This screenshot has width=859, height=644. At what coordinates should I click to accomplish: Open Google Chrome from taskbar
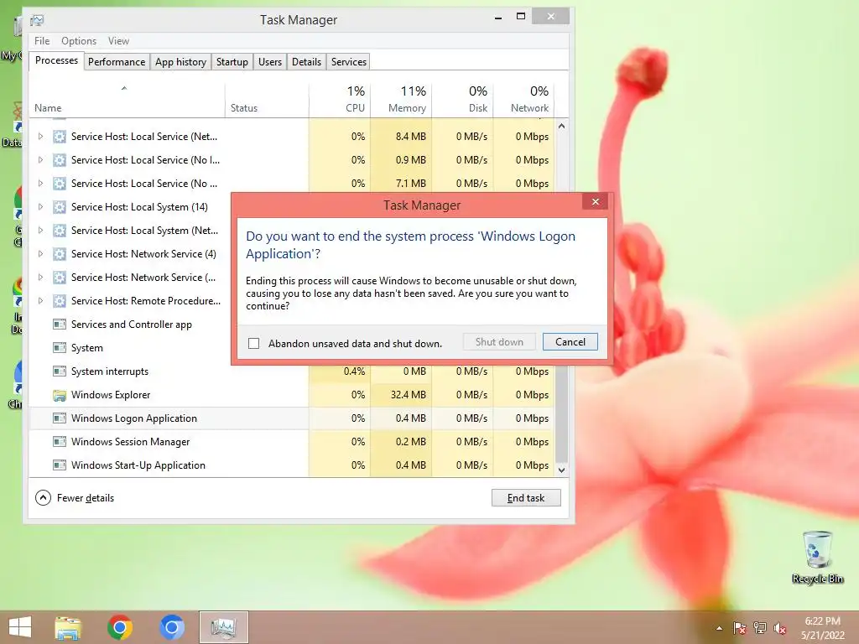click(120, 627)
